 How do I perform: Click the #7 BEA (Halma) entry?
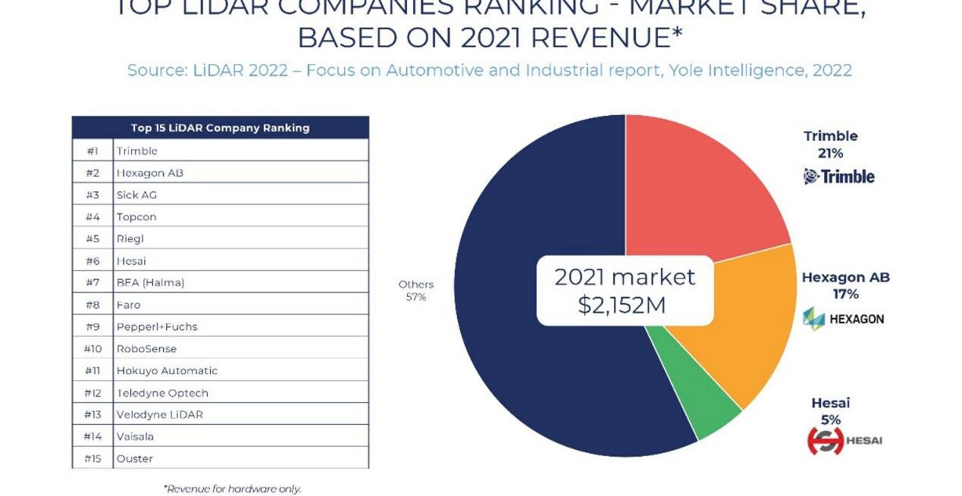[220, 282]
